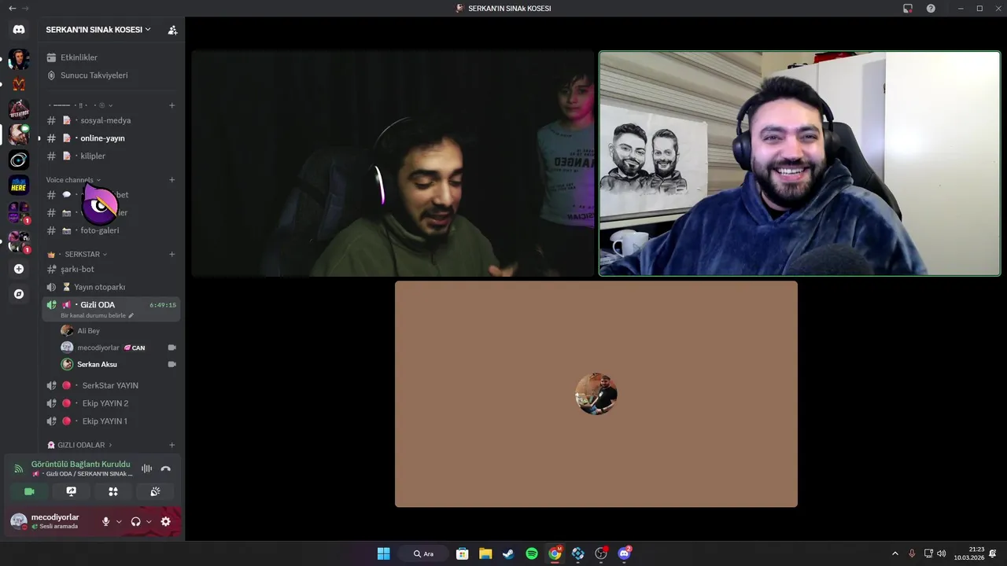Open Discord direct messages home icon
Image resolution: width=1007 pixels, height=566 pixels.
point(19,29)
